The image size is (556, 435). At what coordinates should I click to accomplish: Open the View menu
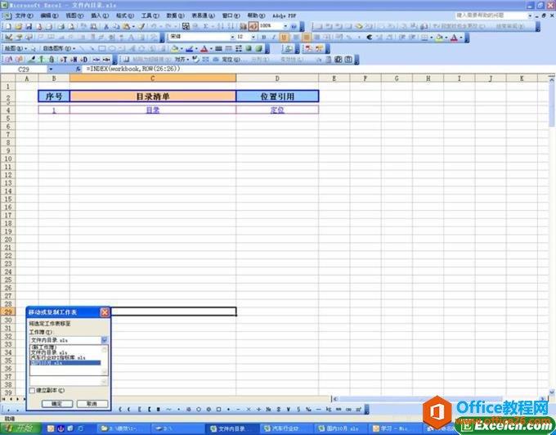(x=74, y=16)
